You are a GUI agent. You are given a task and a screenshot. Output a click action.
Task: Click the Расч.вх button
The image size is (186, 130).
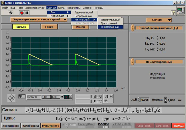click(21, 27)
